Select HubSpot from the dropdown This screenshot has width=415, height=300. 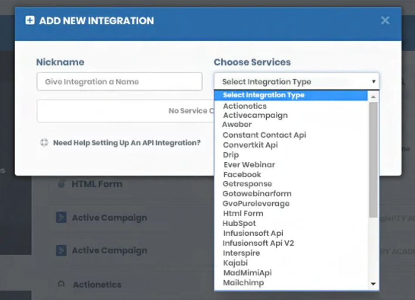240,223
